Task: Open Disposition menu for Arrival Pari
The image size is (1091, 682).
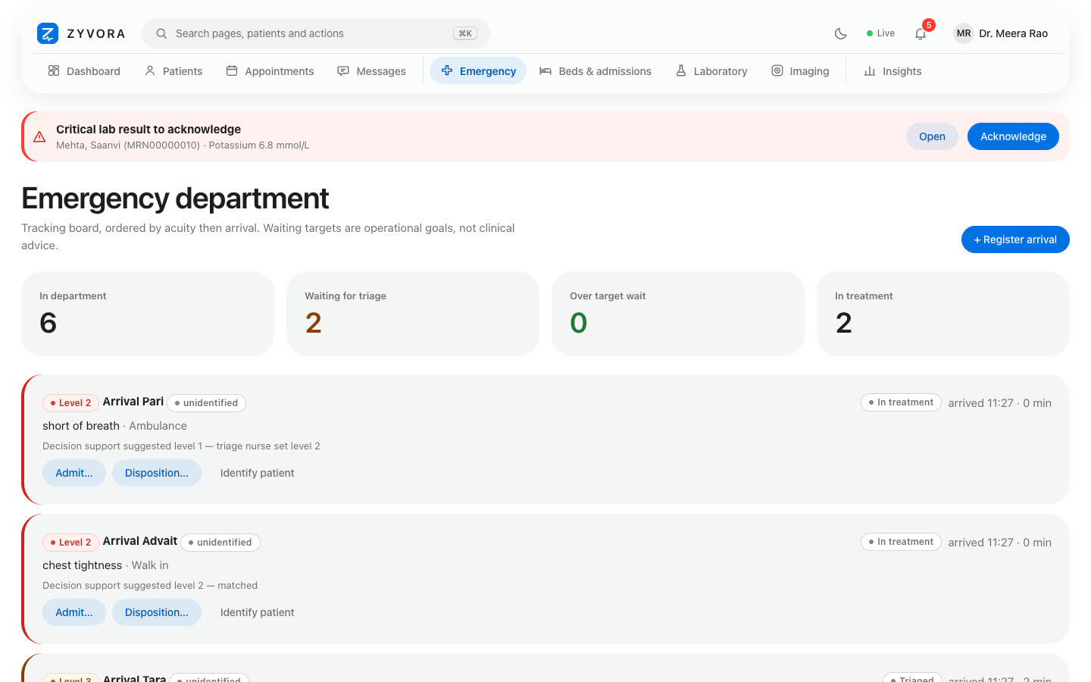Action: pos(157,473)
